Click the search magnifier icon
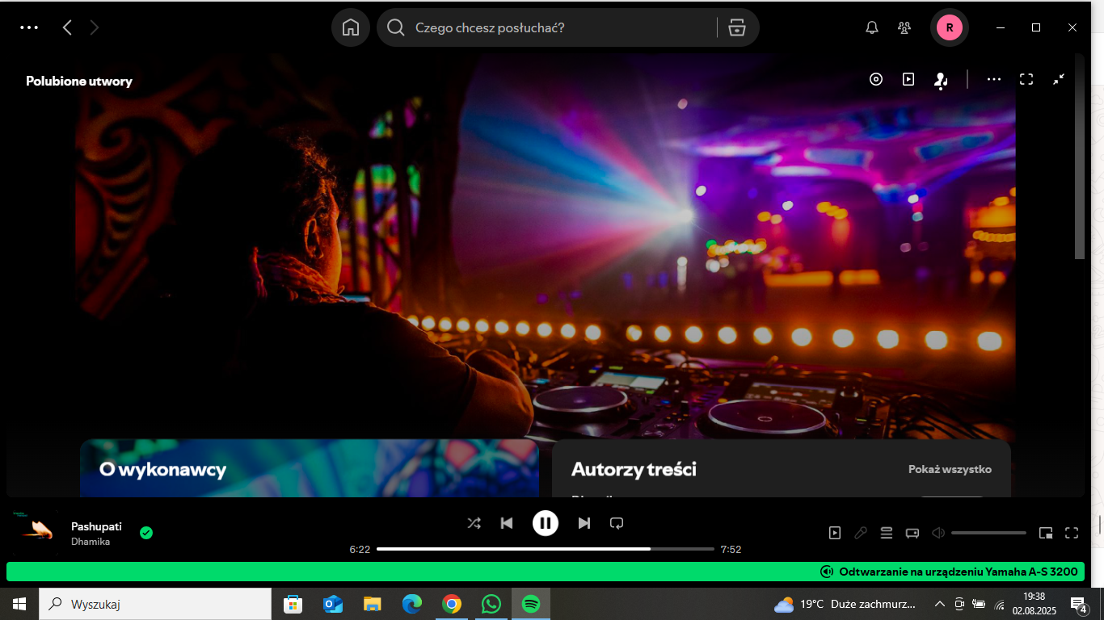 [x=395, y=27]
